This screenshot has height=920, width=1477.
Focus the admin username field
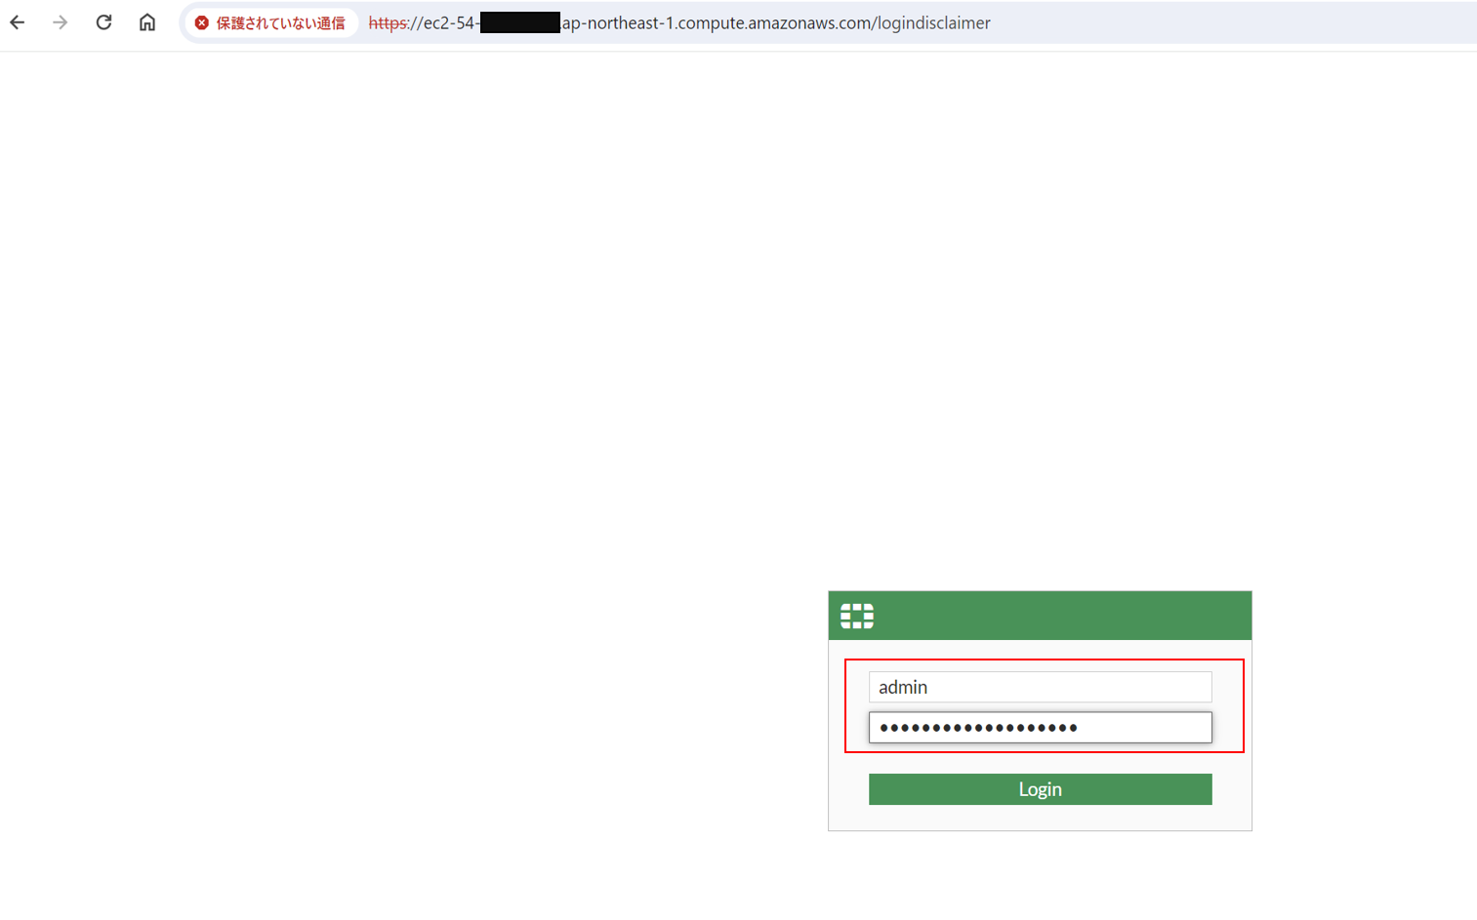[1040, 687]
